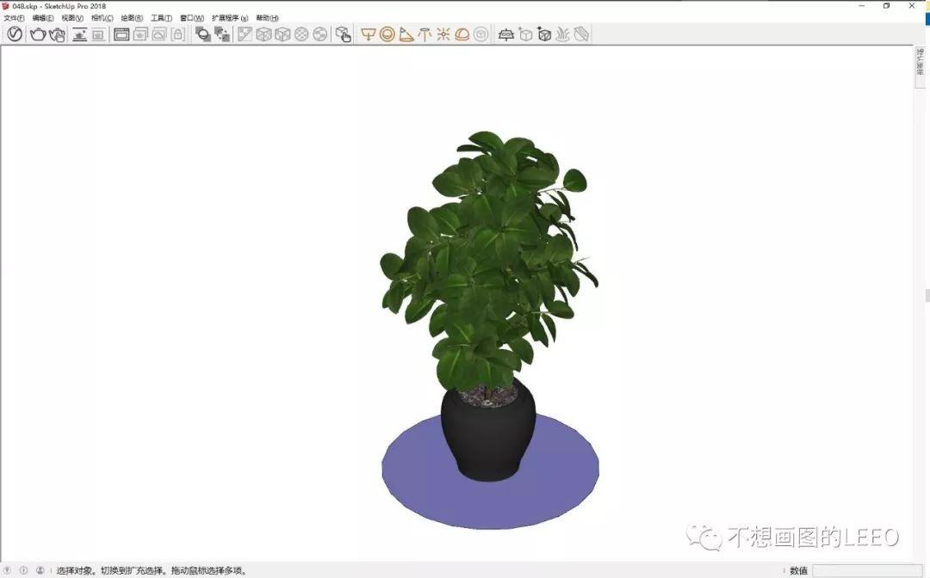The width and height of the screenshot is (930, 578).
Task: Hide V-Ray widgets checkered icon
Action: 222,34
